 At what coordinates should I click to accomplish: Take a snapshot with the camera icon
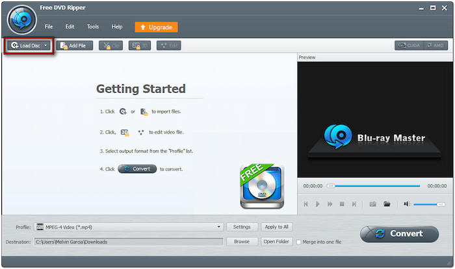click(373, 204)
